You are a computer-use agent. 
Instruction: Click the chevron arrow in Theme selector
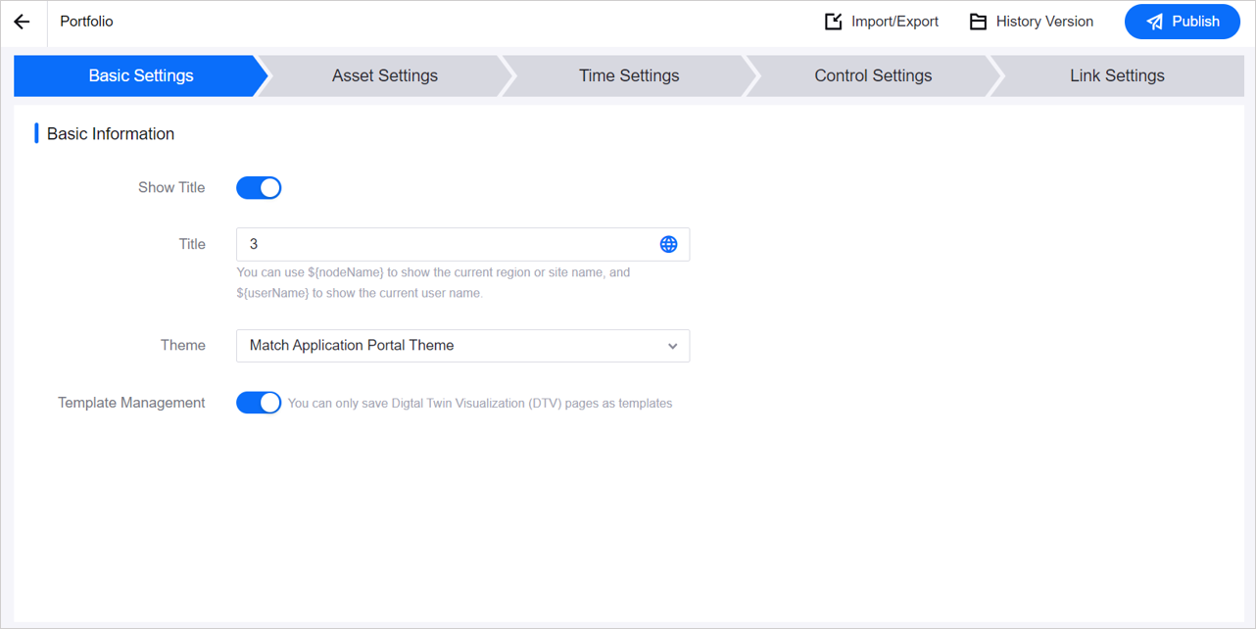(672, 346)
